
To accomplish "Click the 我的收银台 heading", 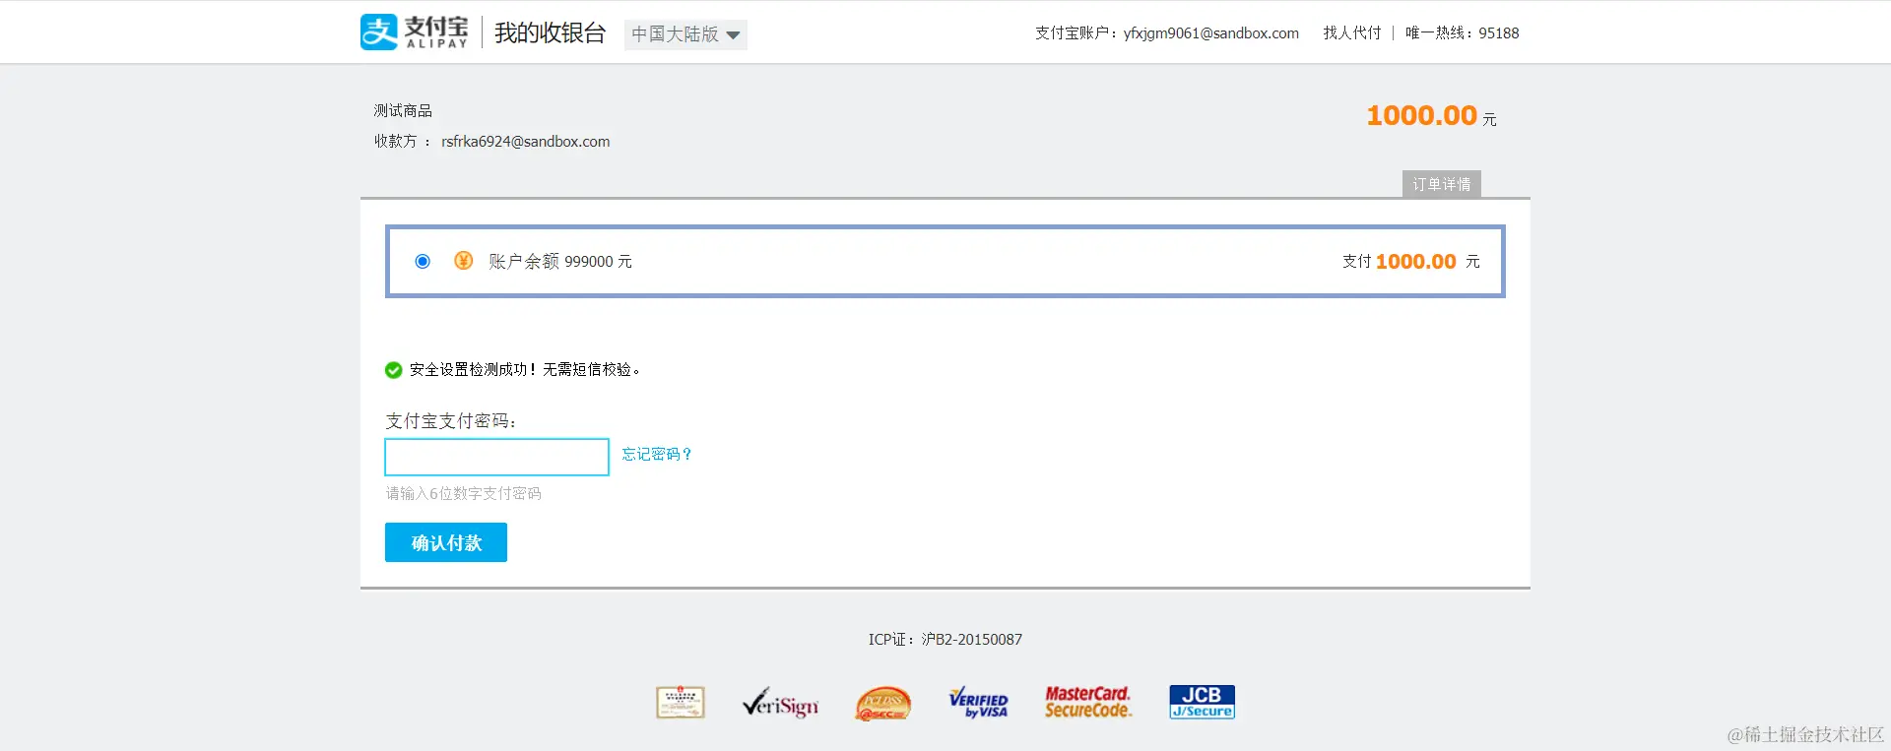I will coord(550,32).
